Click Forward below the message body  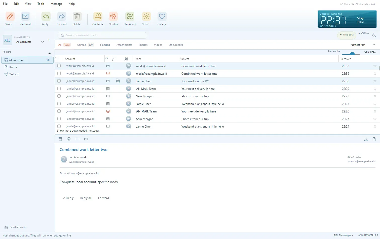coord(103,198)
